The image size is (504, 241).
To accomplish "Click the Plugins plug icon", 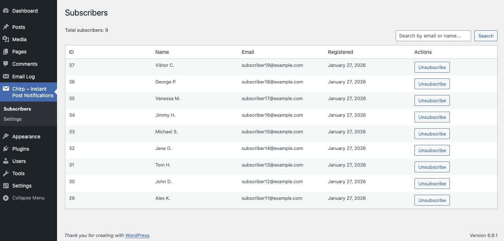I will 6,149.
